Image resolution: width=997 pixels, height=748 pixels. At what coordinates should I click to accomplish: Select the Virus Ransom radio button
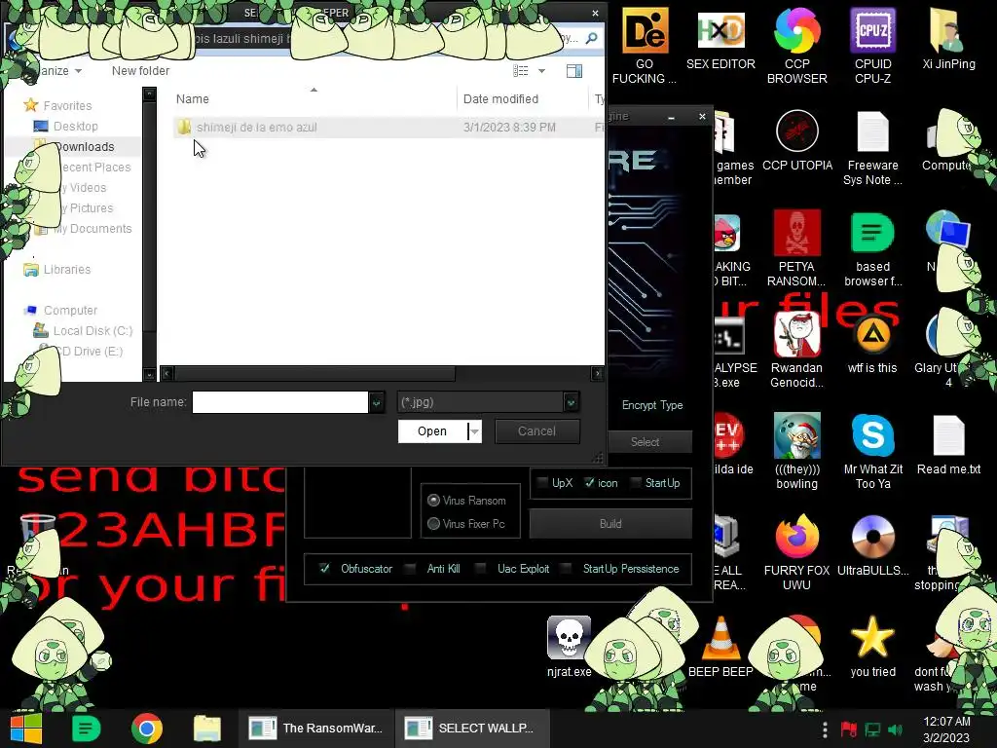433,501
